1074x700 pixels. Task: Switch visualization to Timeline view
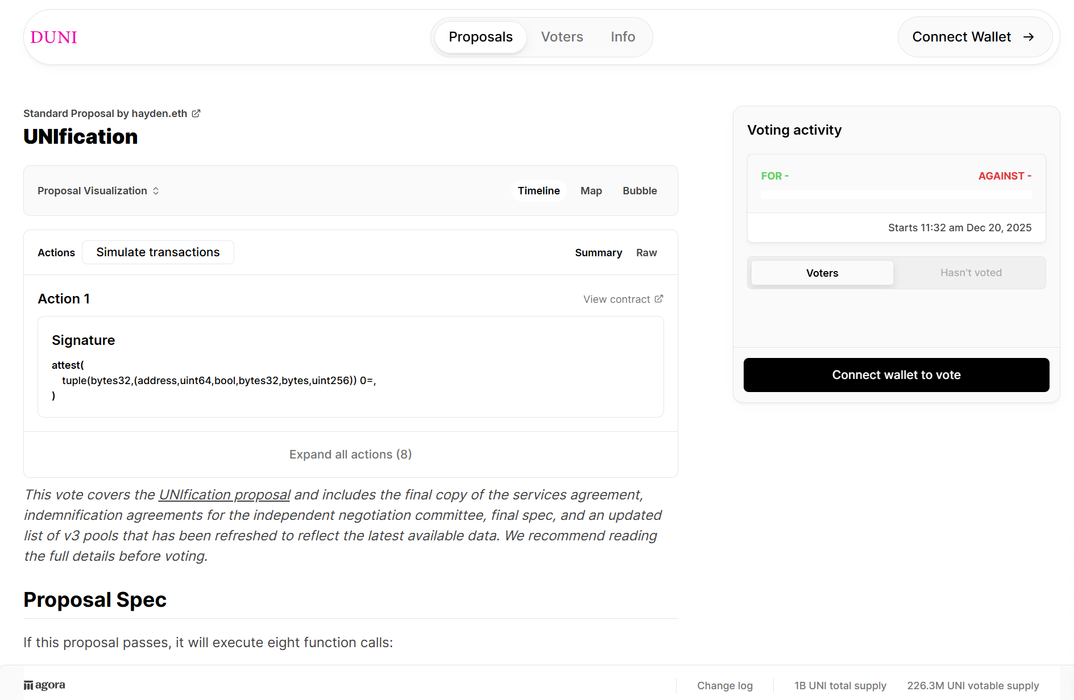coord(538,191)
